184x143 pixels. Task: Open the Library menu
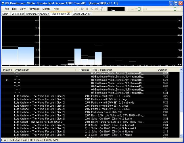click(46, 9)
